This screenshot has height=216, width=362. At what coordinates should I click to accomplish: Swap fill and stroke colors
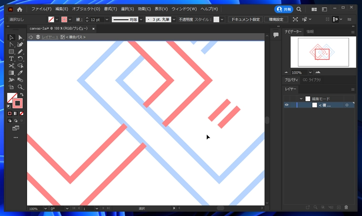(x=22, y=94)
